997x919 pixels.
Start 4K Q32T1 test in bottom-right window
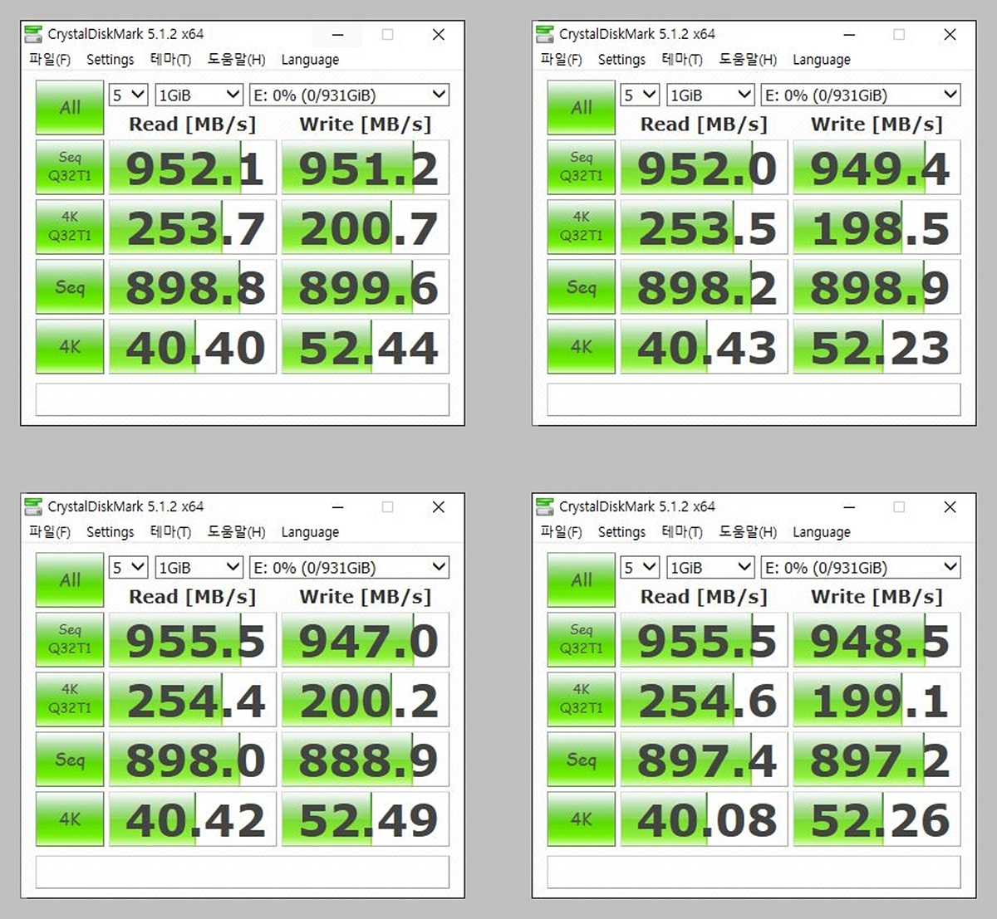click(582, 699)
